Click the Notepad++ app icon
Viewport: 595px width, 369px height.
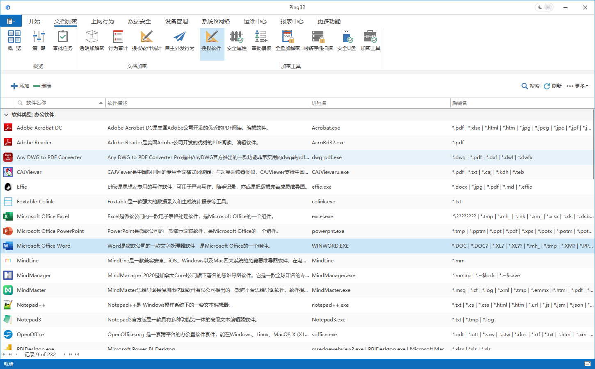pos(8,305)
